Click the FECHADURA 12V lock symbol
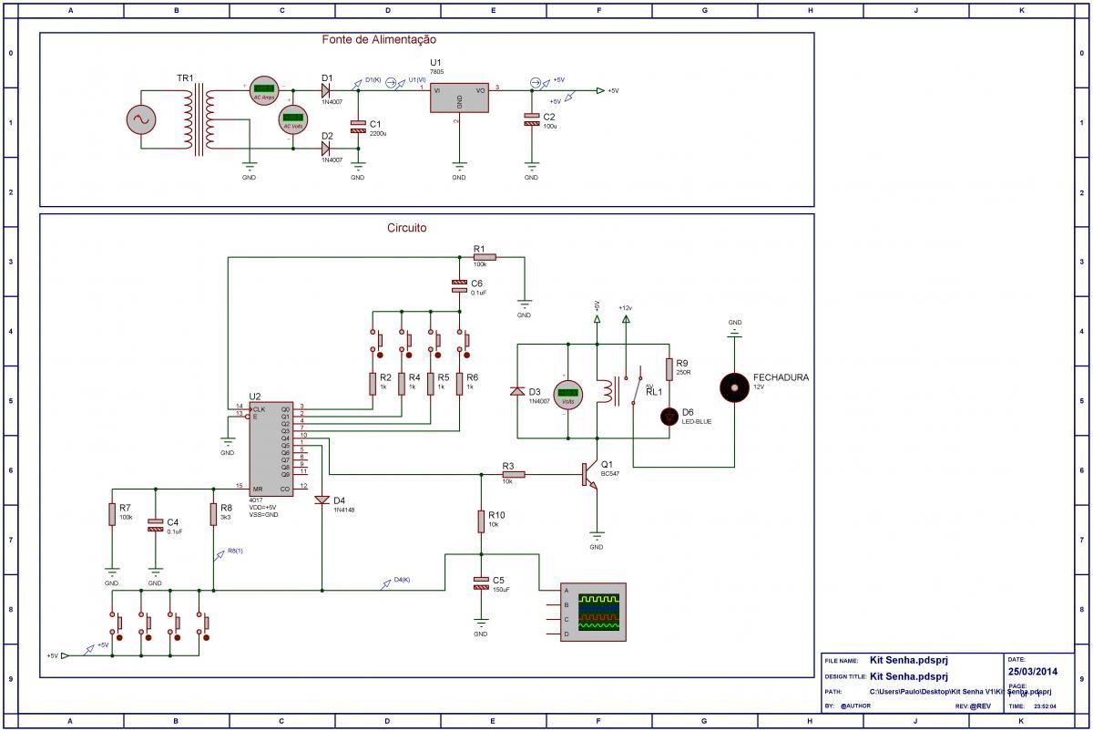The height and width of the screenshot is (732, 1093). [x=734, y=387]
